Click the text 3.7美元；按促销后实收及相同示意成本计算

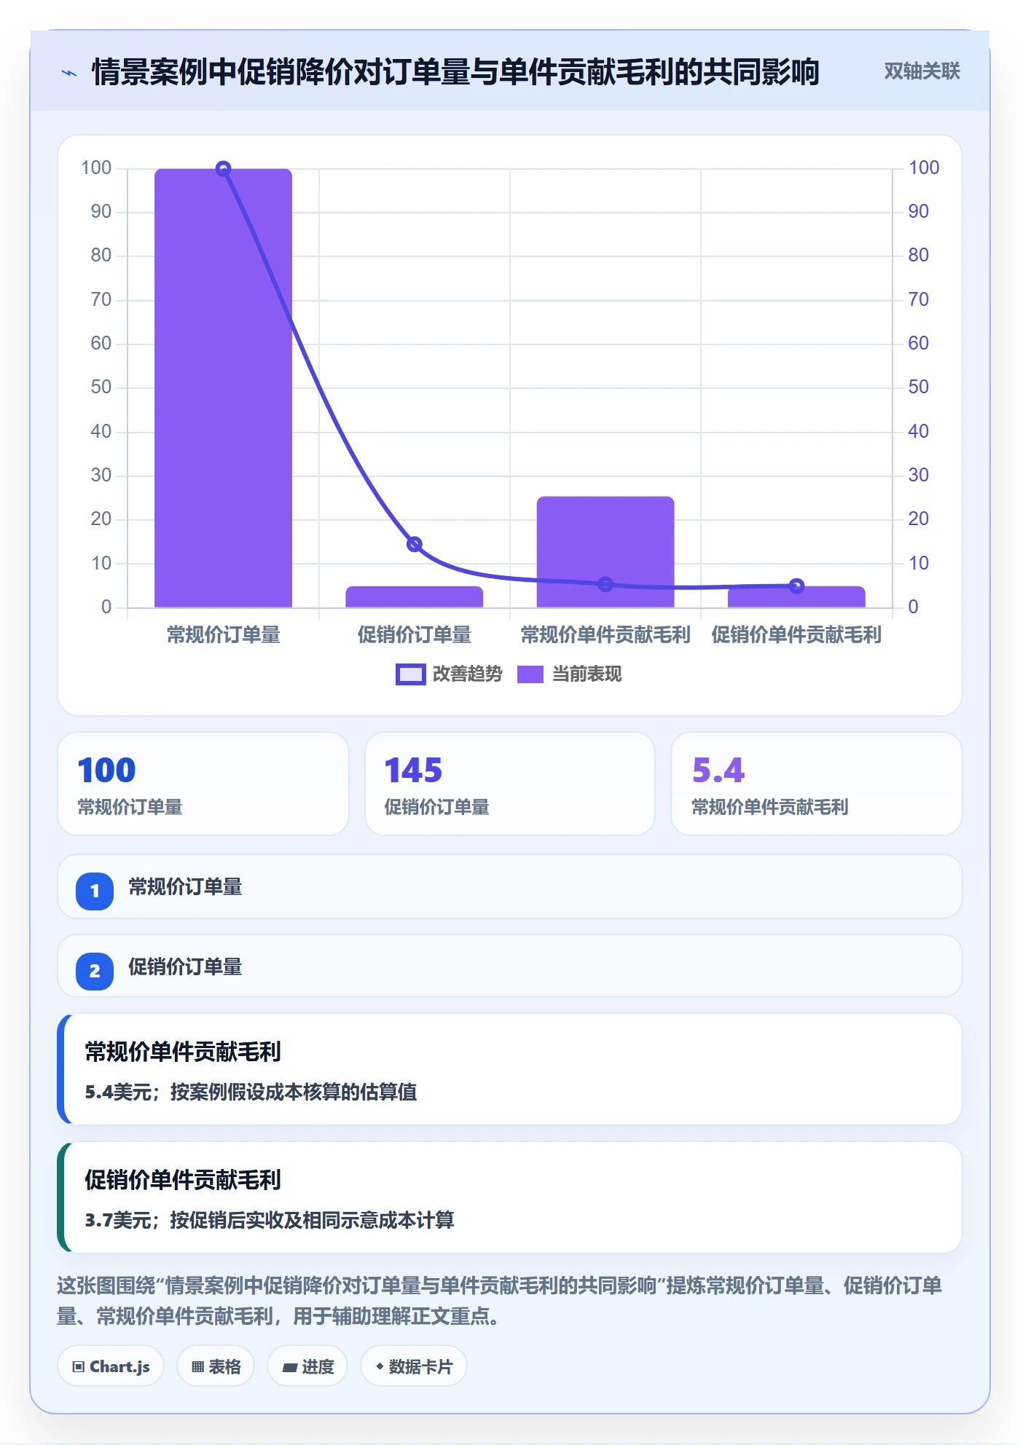(x=270, y=1220)
